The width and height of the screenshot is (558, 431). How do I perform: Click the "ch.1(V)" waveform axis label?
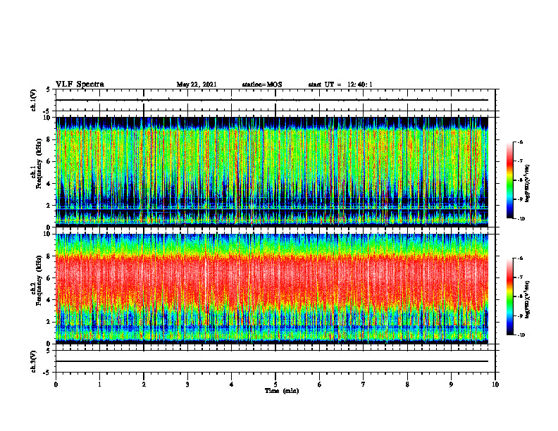(33, 100)
